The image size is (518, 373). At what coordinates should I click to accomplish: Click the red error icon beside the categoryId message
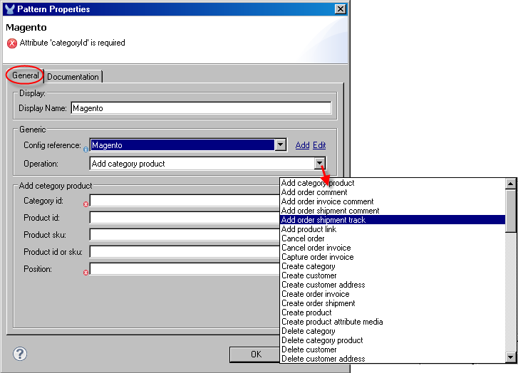12,43
